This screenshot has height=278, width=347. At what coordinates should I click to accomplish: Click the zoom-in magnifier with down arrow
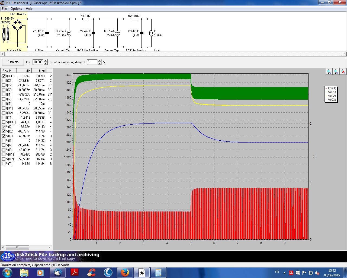329,71
